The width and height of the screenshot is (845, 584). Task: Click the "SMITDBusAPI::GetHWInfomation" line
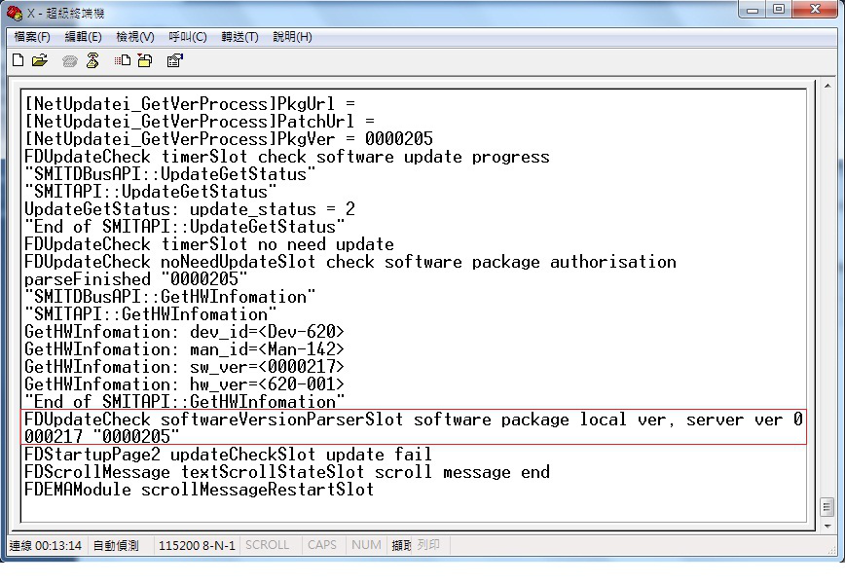coord(169,297)
